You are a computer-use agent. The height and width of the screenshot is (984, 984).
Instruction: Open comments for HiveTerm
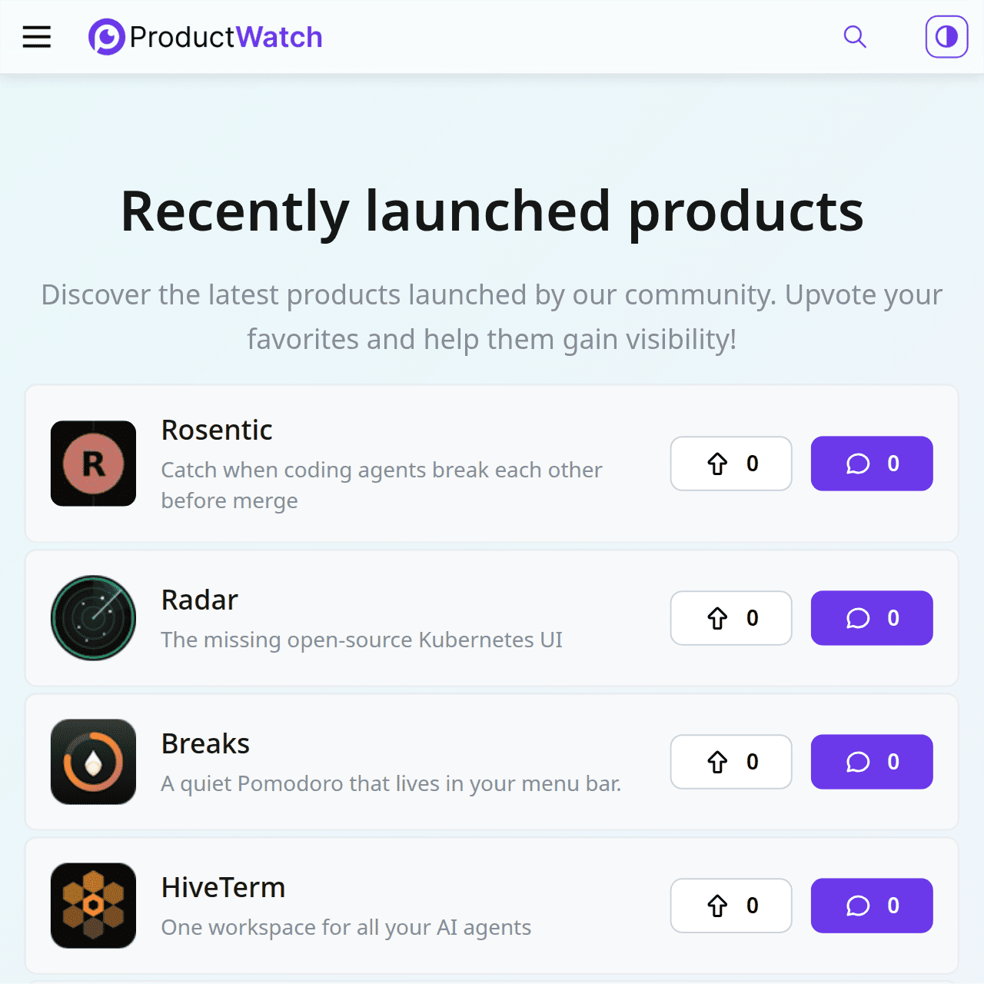click(872, 906)
